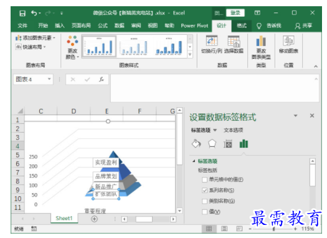Click the 告诉我 lightbulb search
The height and width of the screenshot is (238, 327).
[269, 26]
